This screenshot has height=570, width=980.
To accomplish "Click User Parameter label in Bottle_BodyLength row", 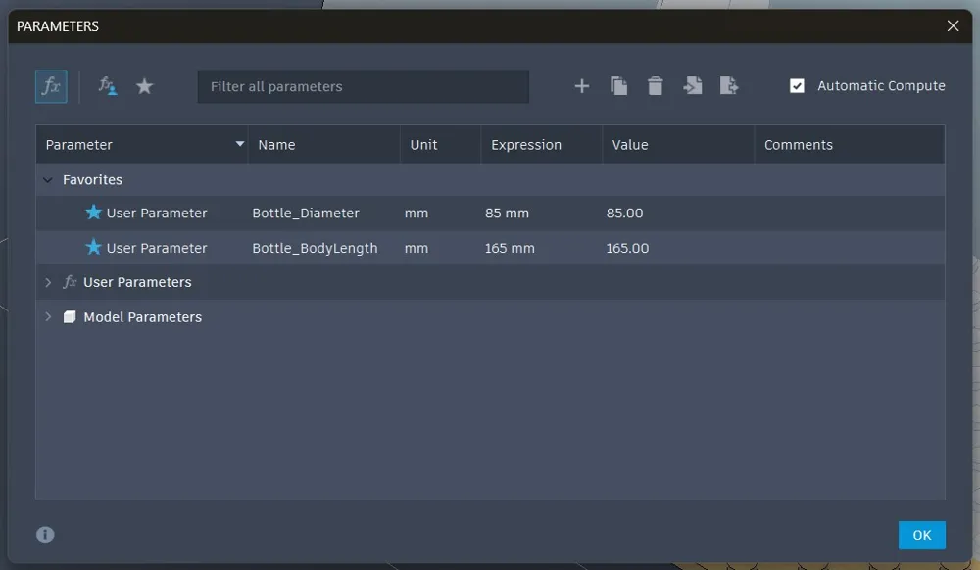I will pyautogui.click(x=156, y=248).
